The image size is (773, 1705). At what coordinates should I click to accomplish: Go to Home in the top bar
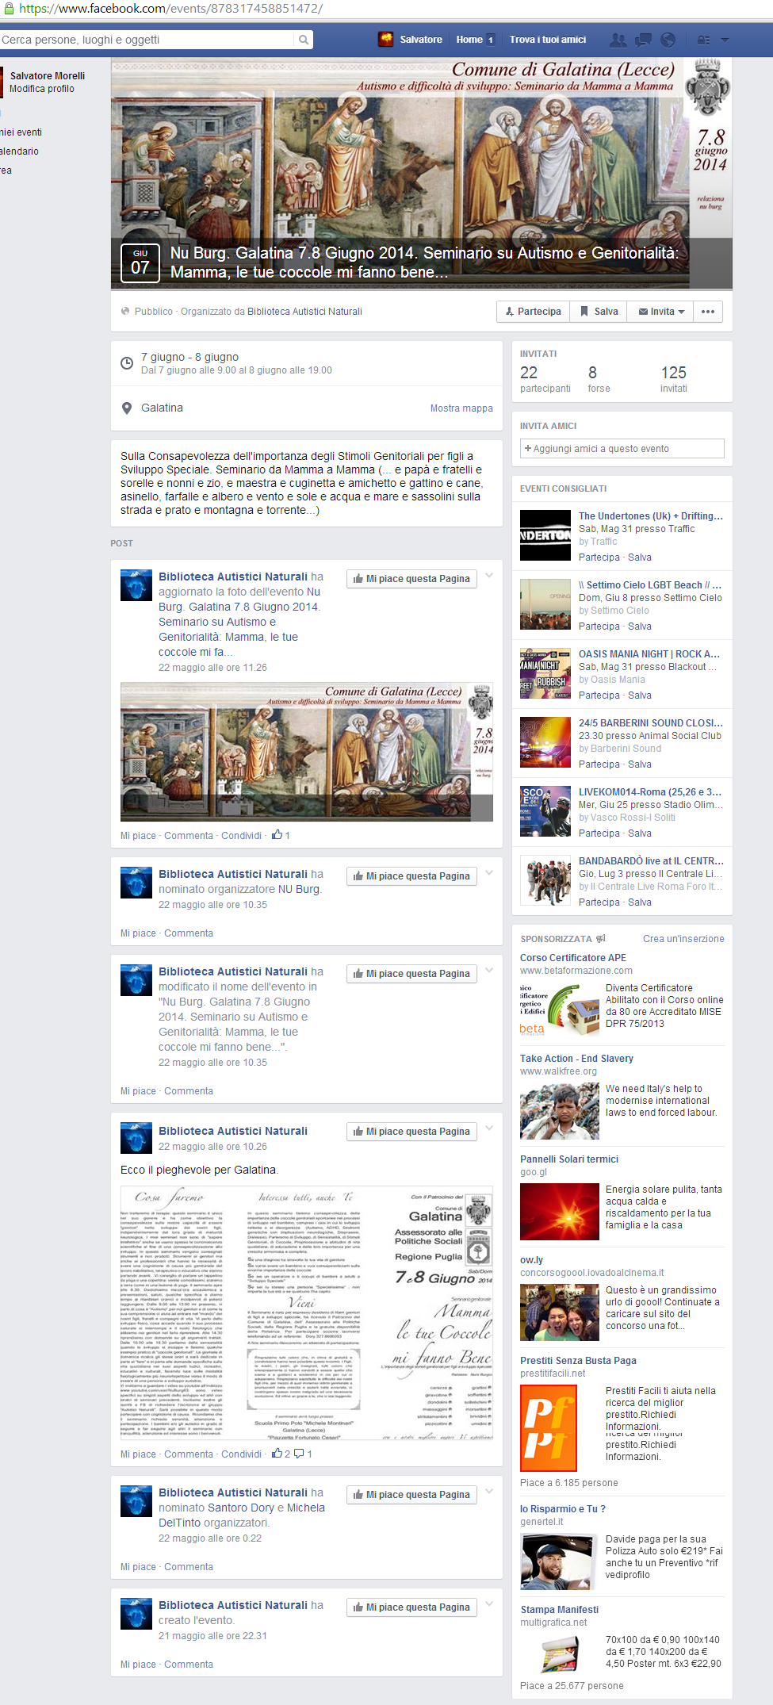[469, 40]
